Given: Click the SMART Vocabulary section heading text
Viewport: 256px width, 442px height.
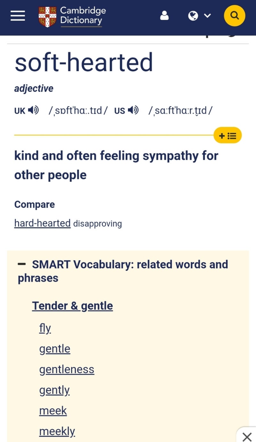Looking at the screenshot, I should [x=130, y=265].
